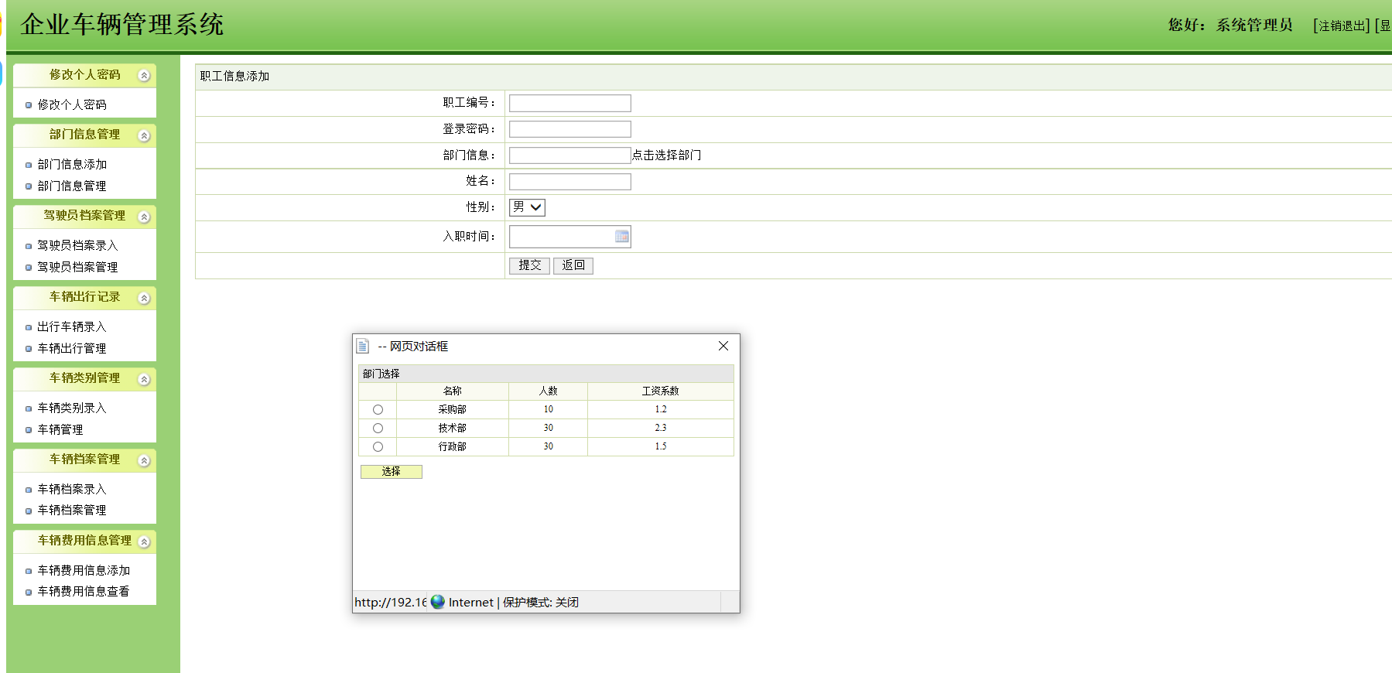Collapse the 部门信息管理 panel
The height and width of the screenshot is (673, 1392).
pos(144,135)
